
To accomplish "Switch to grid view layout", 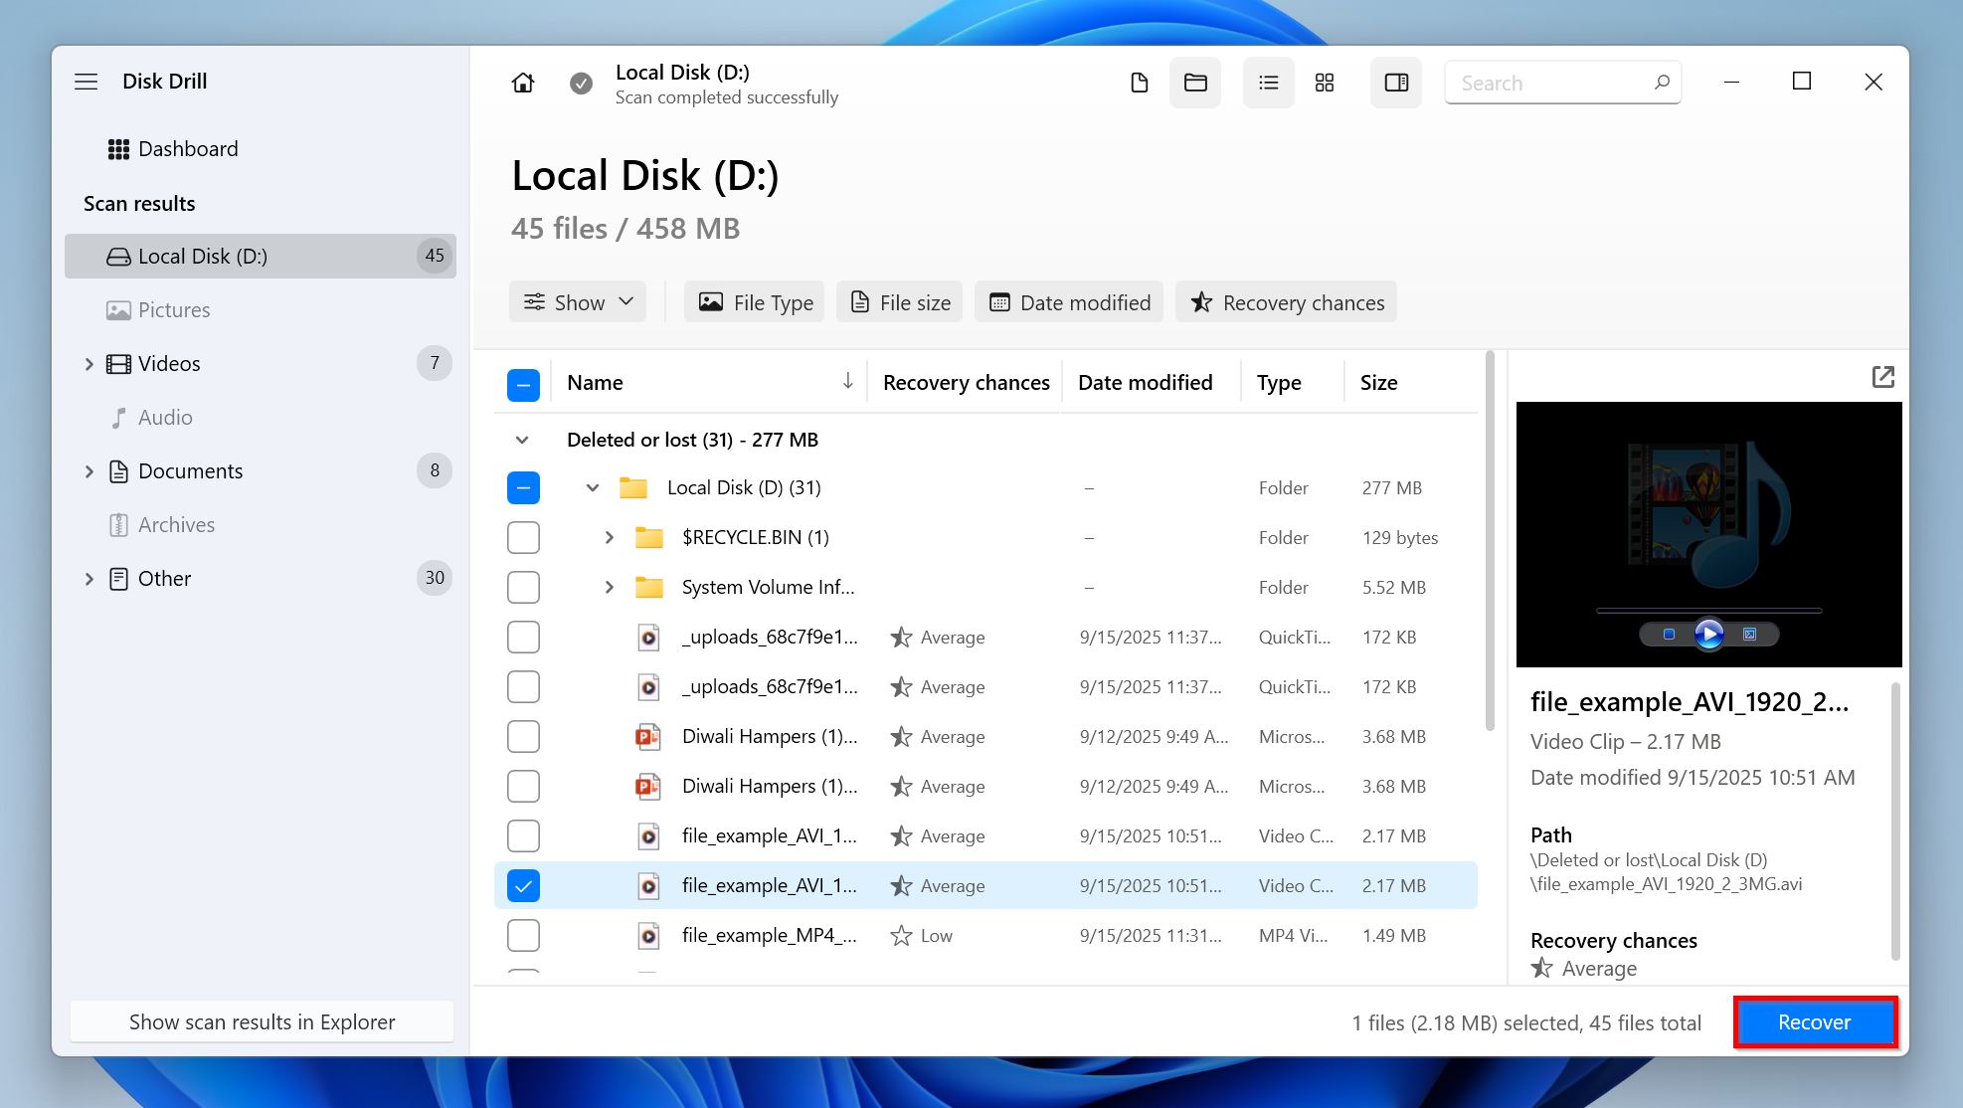I will tap(1324, 83).
